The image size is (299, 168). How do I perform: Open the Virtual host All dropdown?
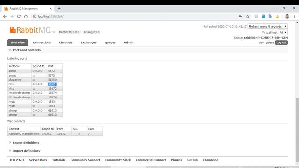click(x=283, y=32)
